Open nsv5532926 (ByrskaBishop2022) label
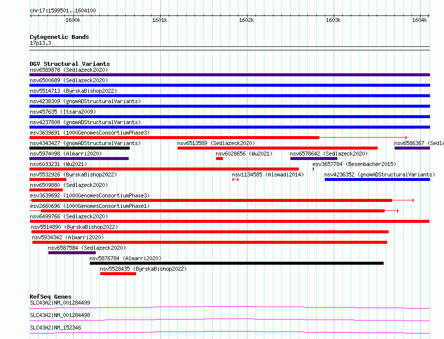 (73, 174)
